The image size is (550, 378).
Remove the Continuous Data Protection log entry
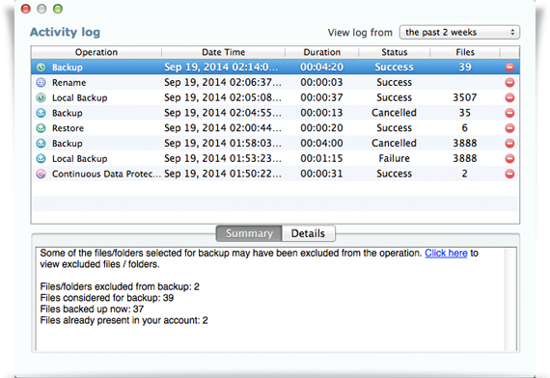click(509, 174)
